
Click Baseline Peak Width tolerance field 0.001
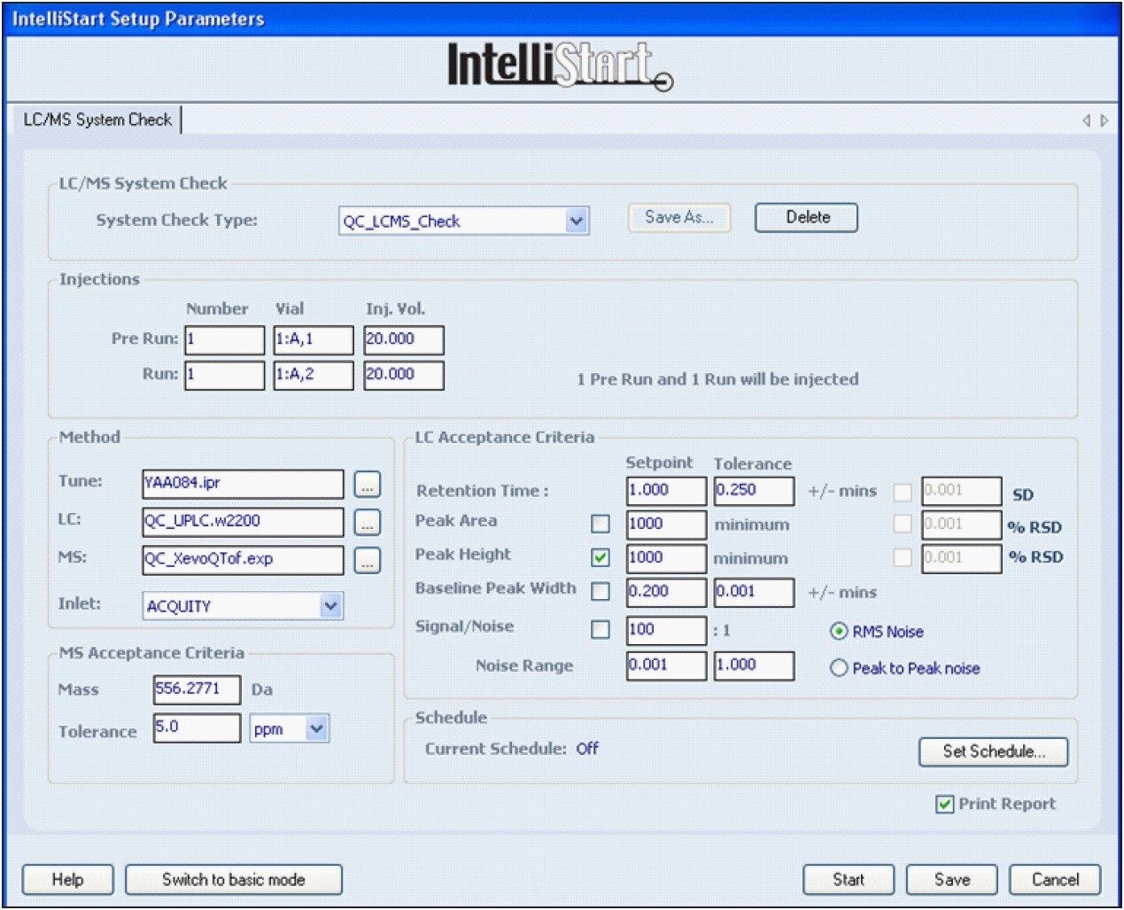click(755, 592)
